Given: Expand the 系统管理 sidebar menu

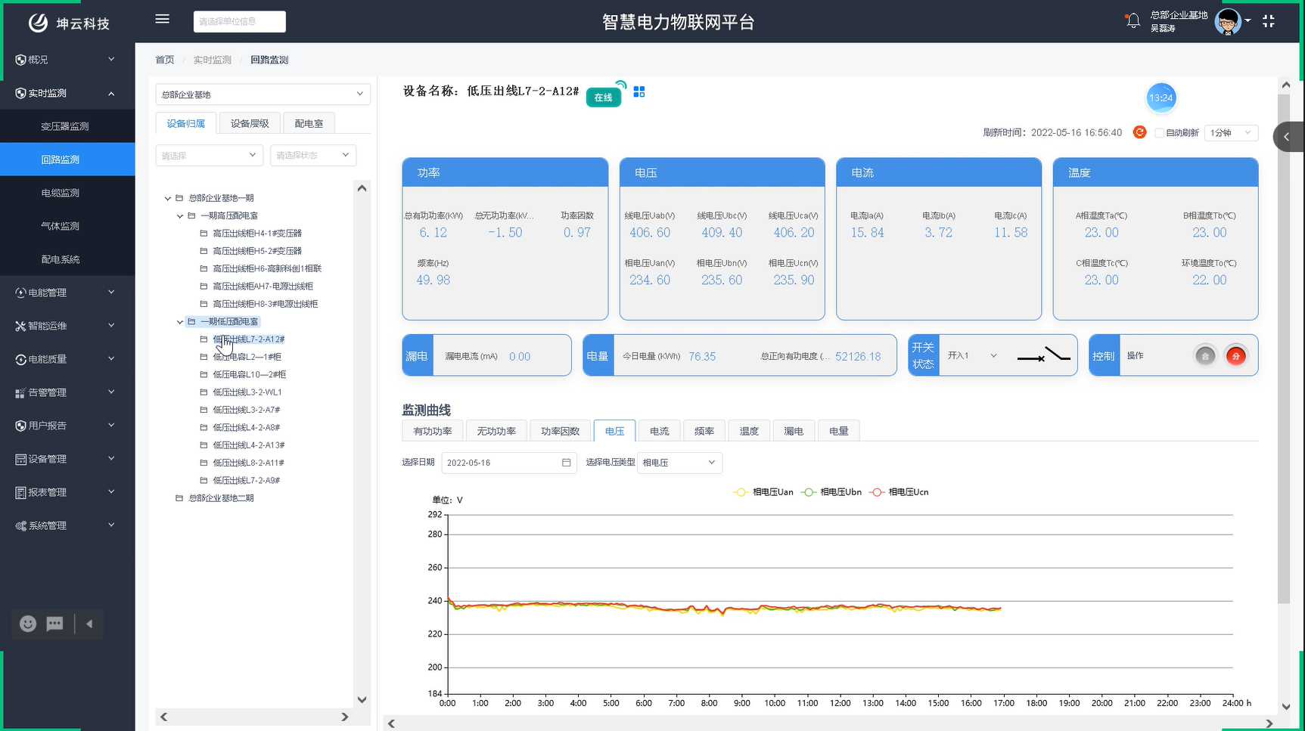Looking at the screenshot, I should [x=67, y=525].
